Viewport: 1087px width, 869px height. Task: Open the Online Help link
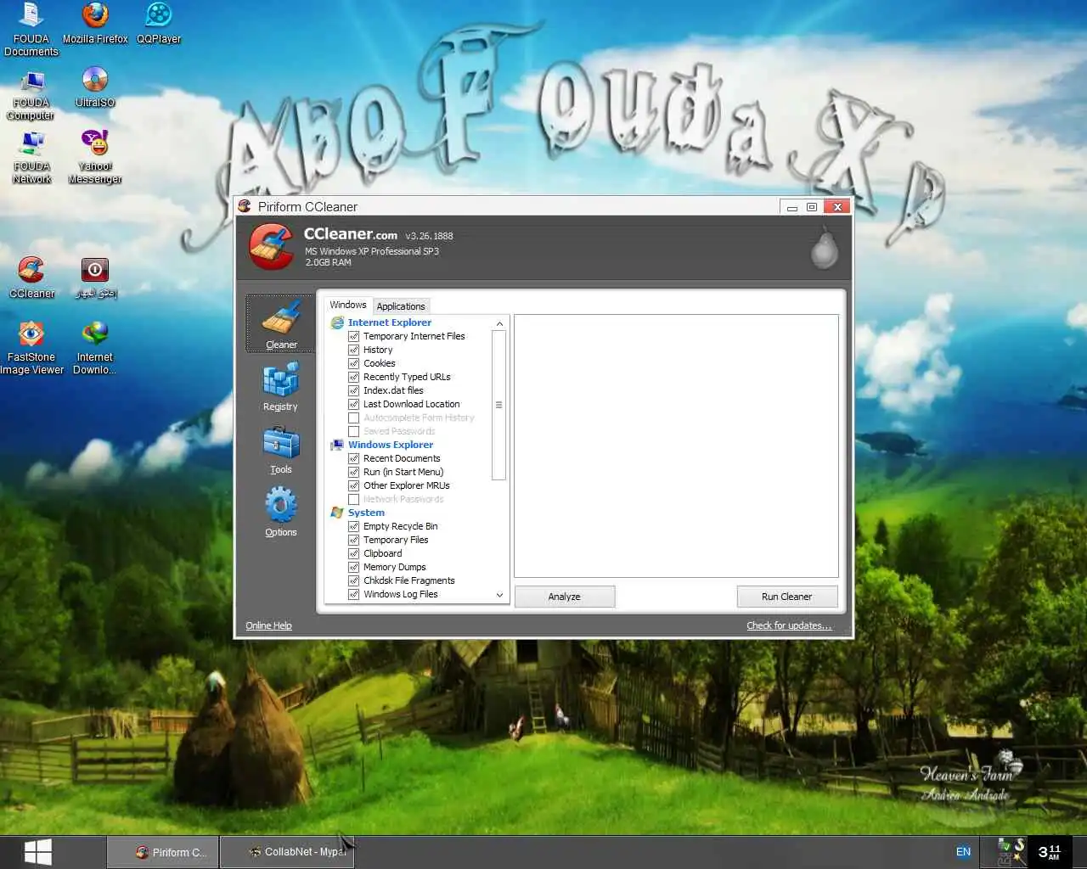coord(268,625)
